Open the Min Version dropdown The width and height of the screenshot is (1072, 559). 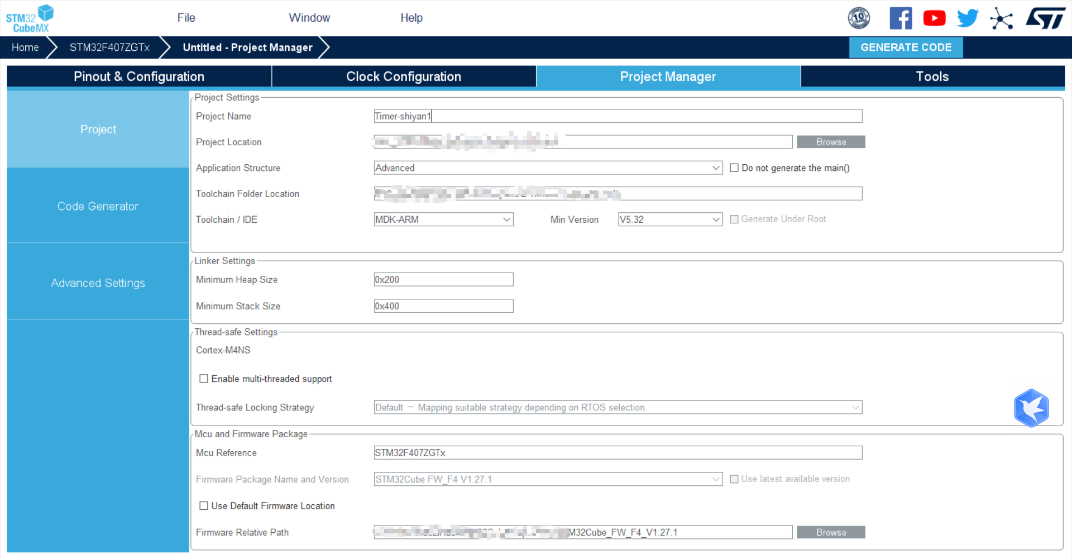point(670,219)
